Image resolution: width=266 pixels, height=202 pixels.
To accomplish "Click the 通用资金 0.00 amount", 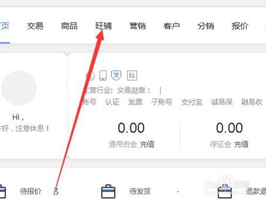I will coord(131,128).
